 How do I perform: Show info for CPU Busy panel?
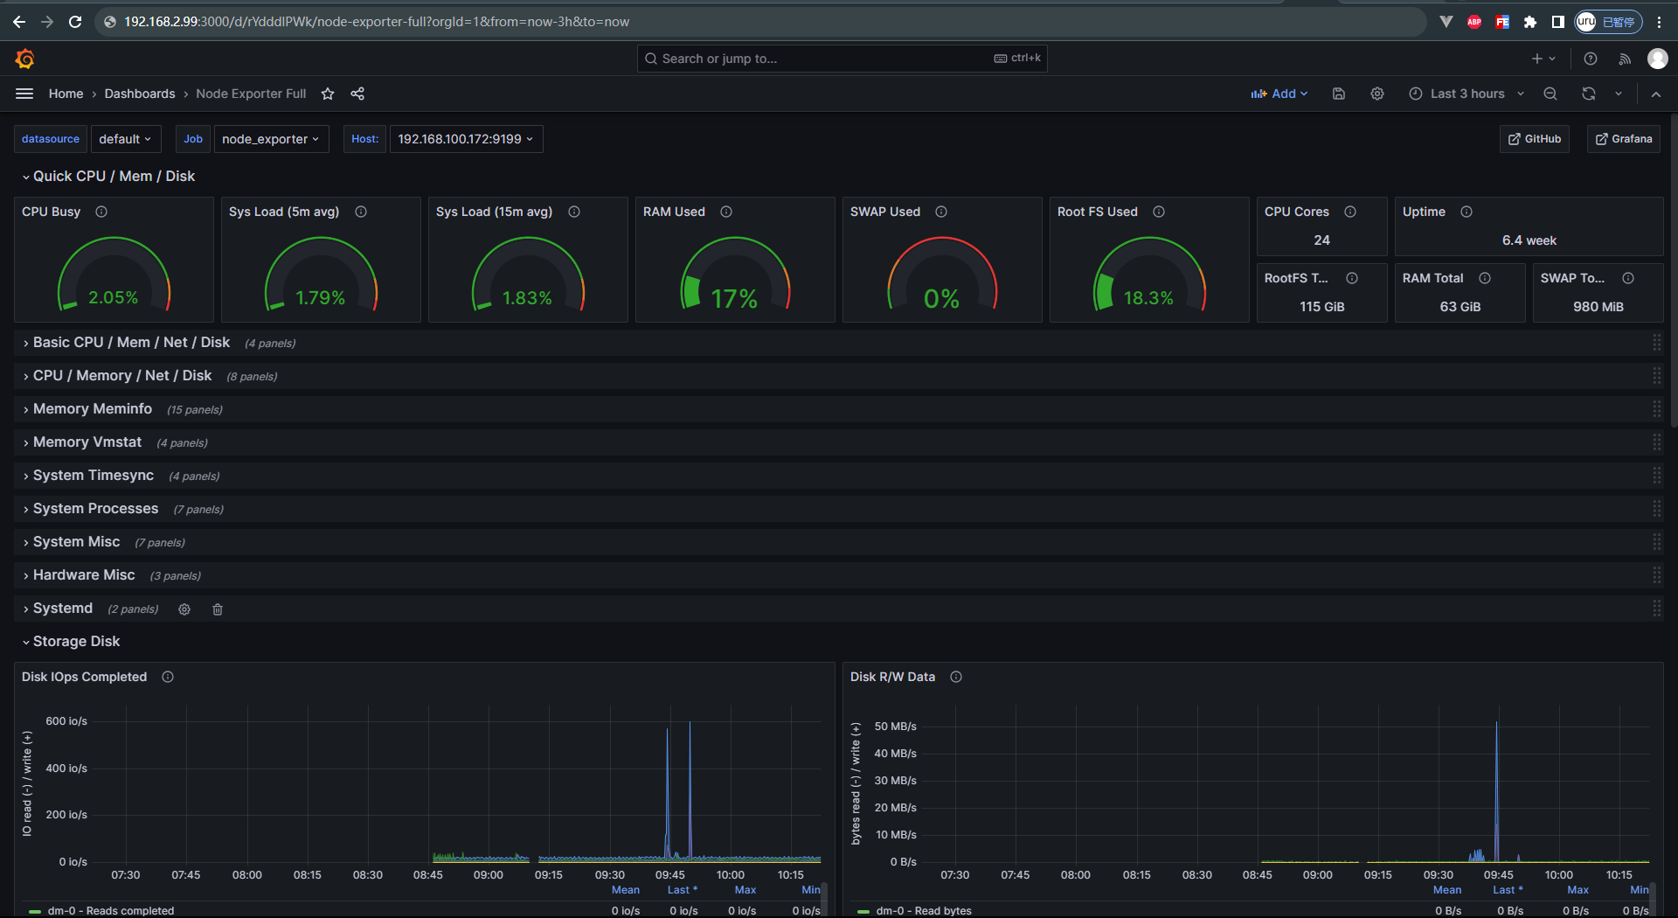[x=101, y=212]
